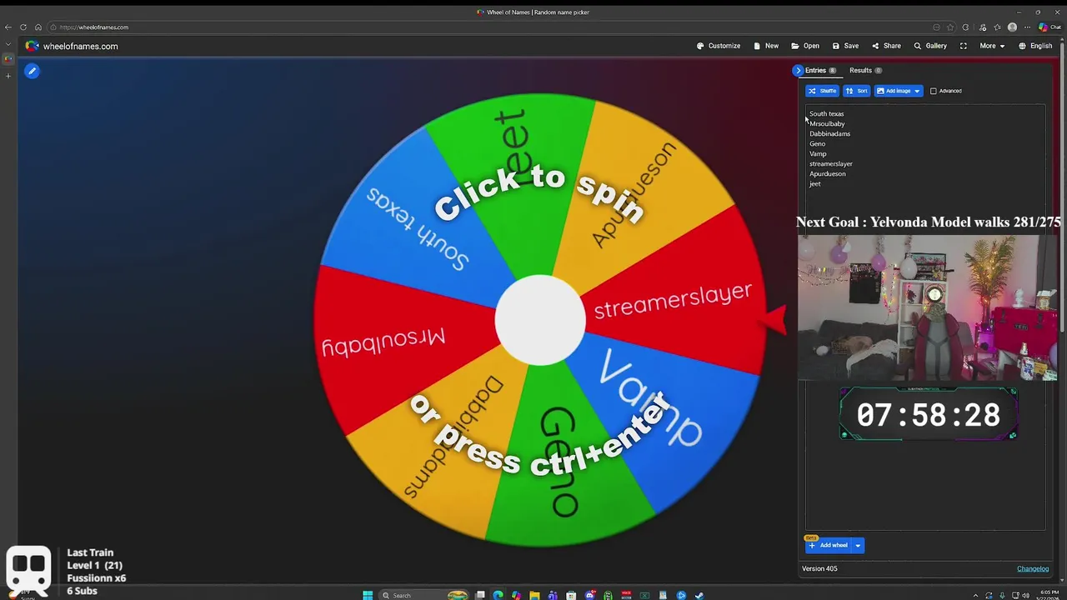Open browser favorites list icon

click(x=997, y=27)
